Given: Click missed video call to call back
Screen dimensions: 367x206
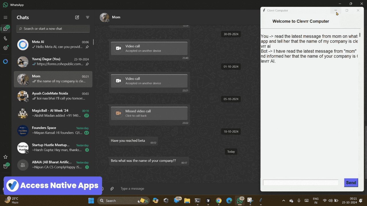Looking at the screenshot, I should pyautogui.click(x=149, y=113).
